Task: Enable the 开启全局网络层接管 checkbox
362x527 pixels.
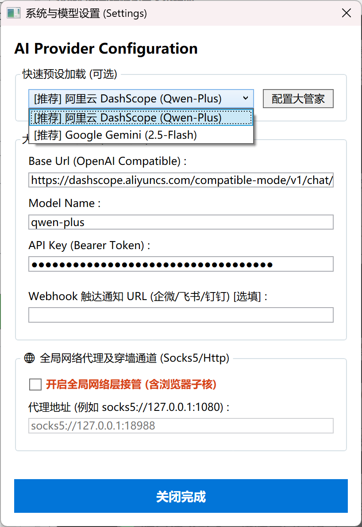Action: pos(35,384)
